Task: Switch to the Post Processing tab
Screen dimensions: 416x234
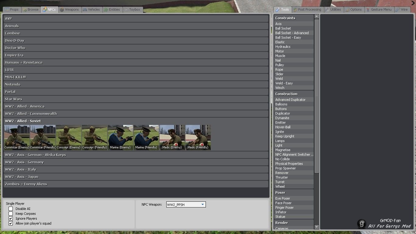Action: click(x=307, y=10)
